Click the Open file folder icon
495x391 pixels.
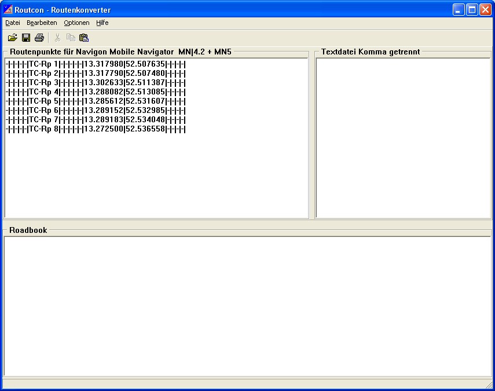pyautogui.click(x=12, y=38)
